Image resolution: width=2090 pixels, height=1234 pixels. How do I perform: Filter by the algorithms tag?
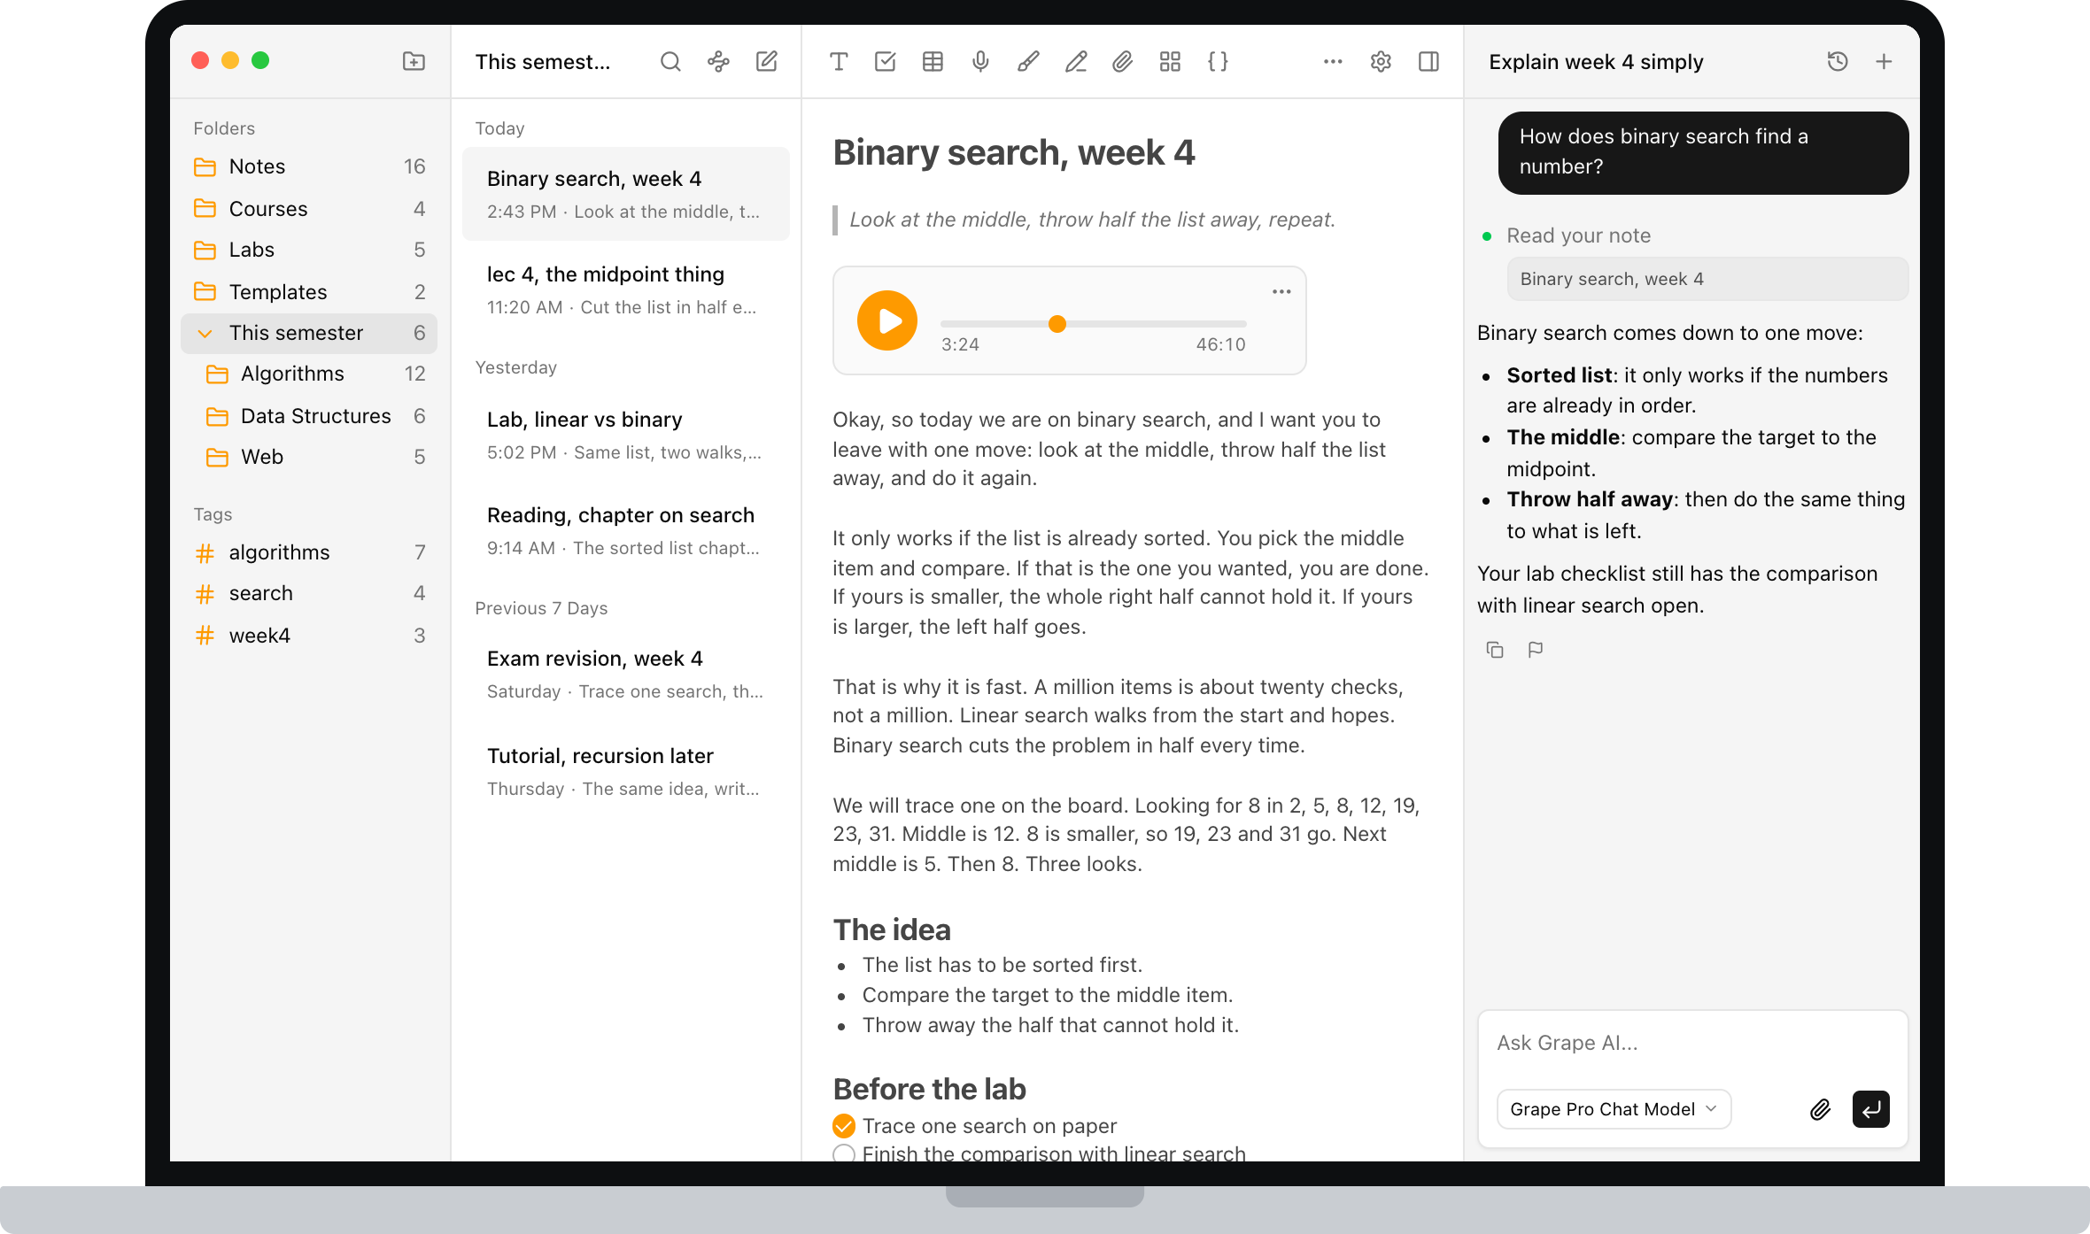309,552
